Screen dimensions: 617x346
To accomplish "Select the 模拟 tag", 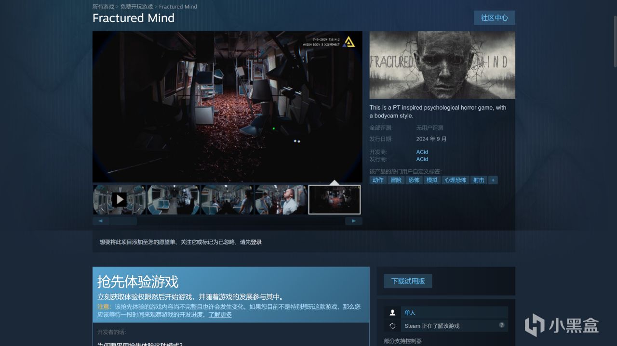I will [432, 180].
